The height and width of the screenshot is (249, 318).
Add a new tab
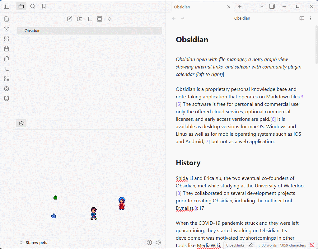pos(240,7)
